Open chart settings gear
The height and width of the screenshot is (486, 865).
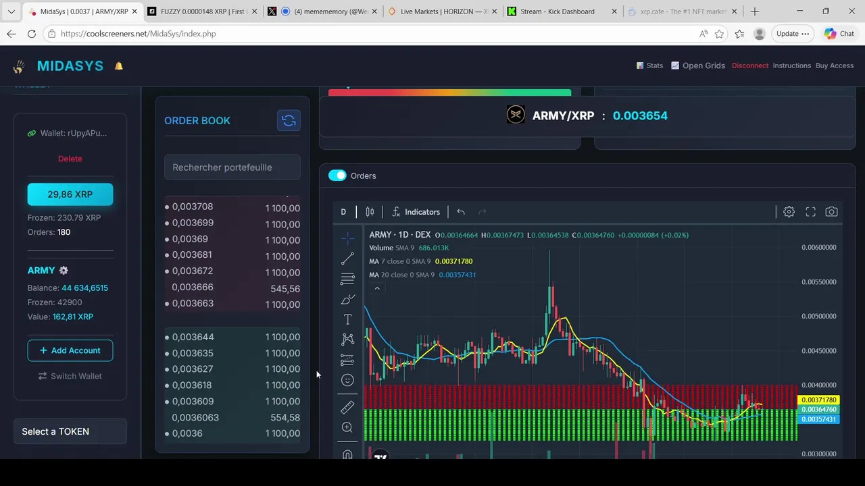click(x=789, y=212)
